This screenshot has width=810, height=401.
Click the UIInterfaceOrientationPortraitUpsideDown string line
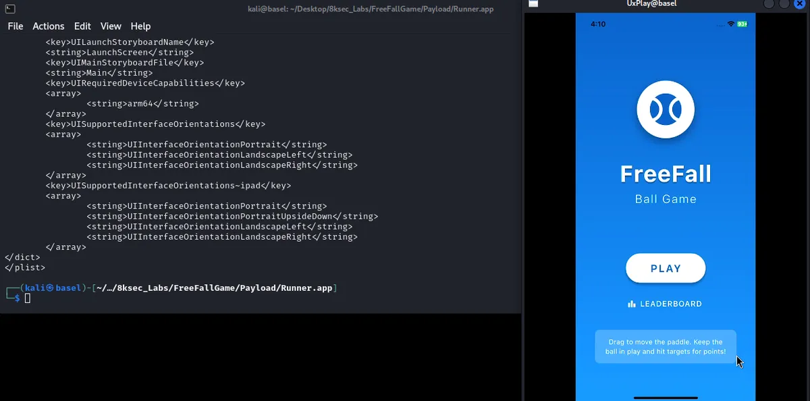click(232, 217)
